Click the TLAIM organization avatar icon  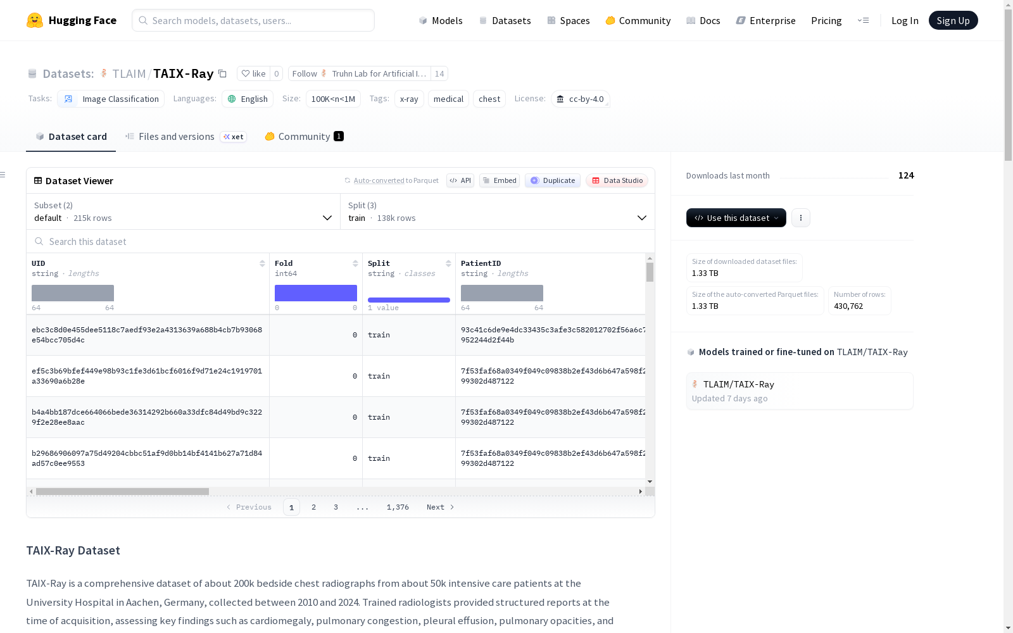104,73
